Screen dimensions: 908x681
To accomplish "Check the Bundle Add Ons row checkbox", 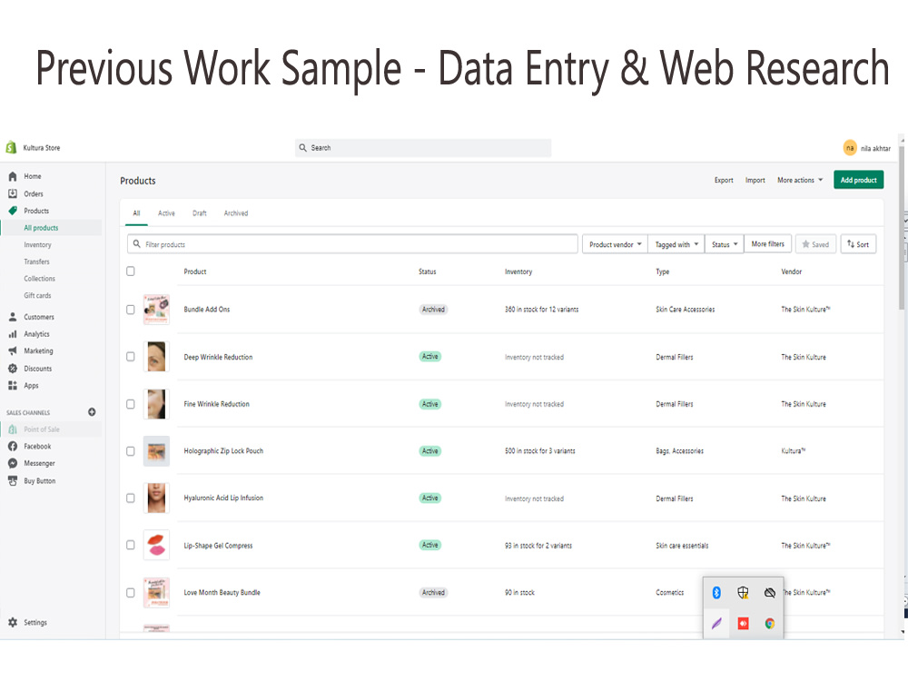I will click(130, 310).
